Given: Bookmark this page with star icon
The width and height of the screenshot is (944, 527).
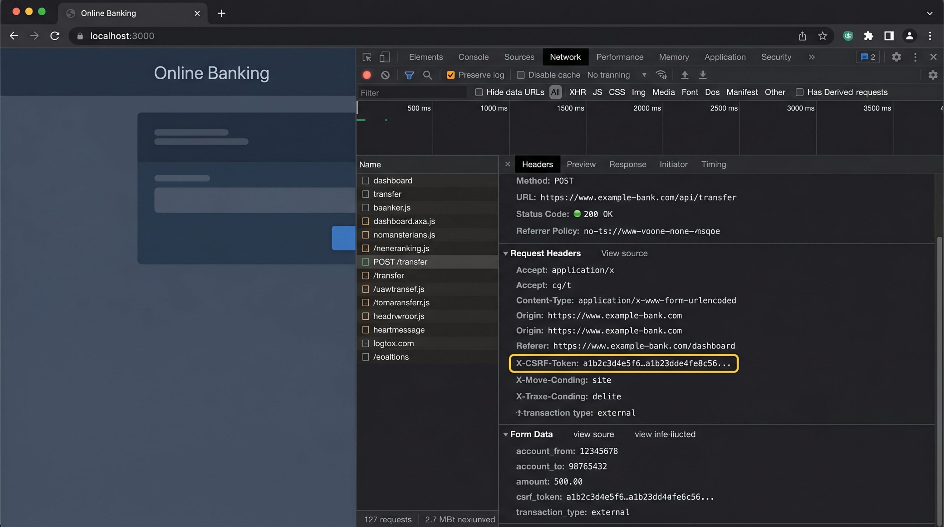Looking at the screenshot, I should [823, 36].
